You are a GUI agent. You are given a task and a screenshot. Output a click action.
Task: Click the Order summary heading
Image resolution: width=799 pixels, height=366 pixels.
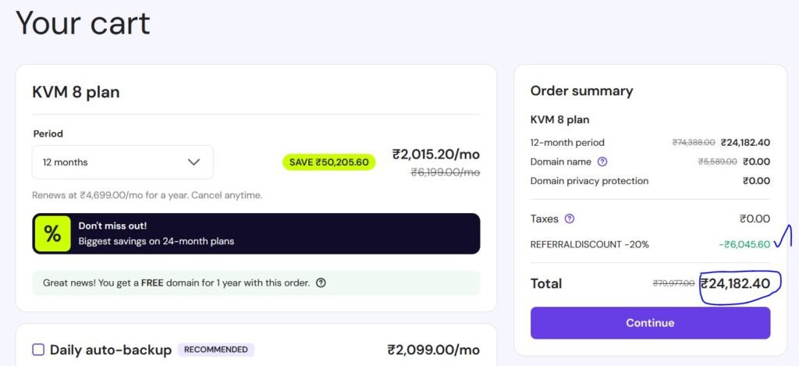[581, 91]
